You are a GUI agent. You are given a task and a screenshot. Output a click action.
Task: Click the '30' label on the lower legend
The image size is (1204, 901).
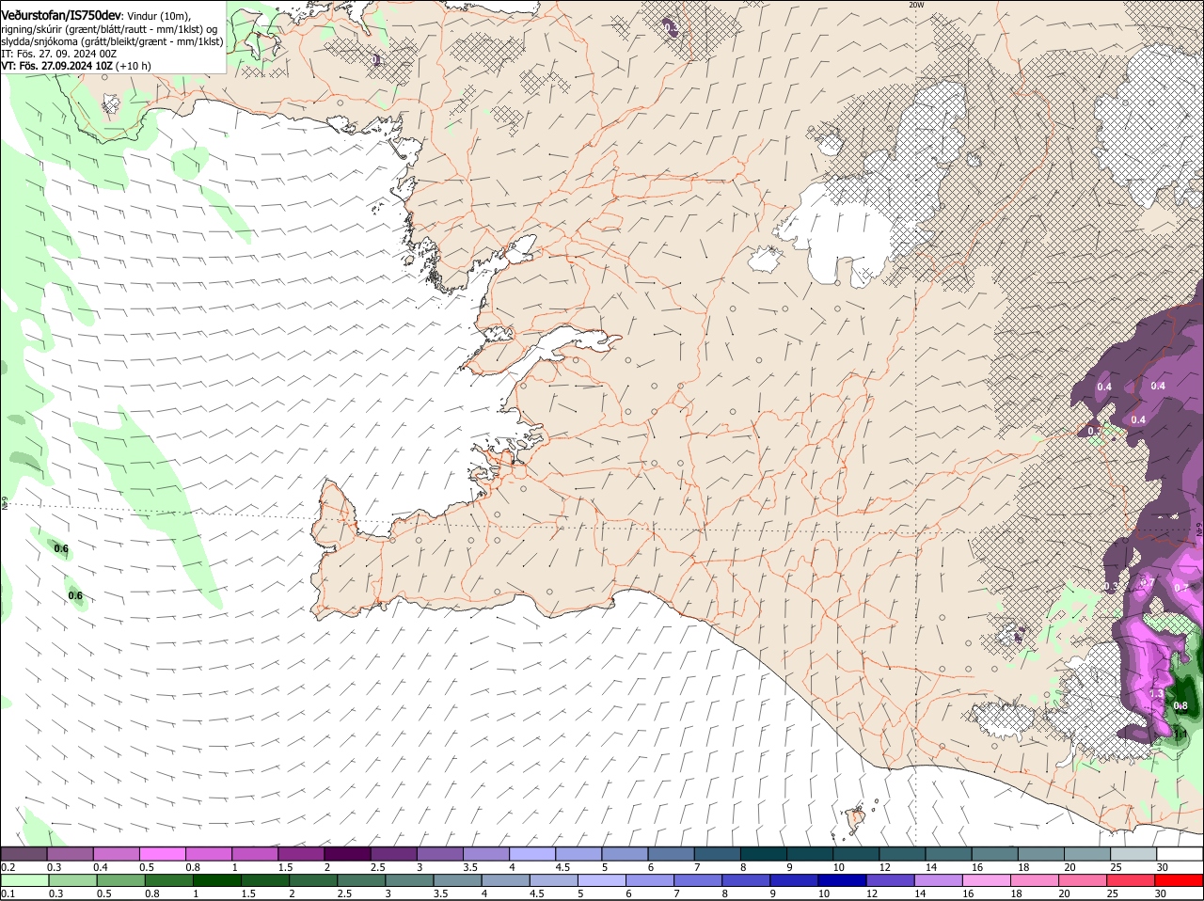pyautogui.click(x=1161, y=893)
